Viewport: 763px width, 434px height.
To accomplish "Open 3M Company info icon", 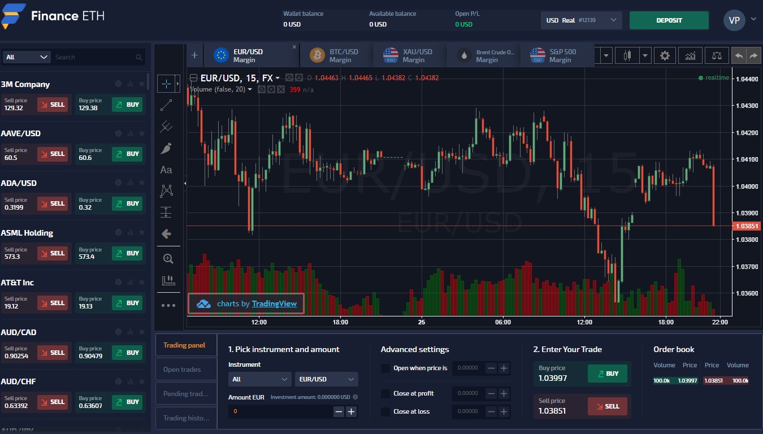I will [118, 84].
